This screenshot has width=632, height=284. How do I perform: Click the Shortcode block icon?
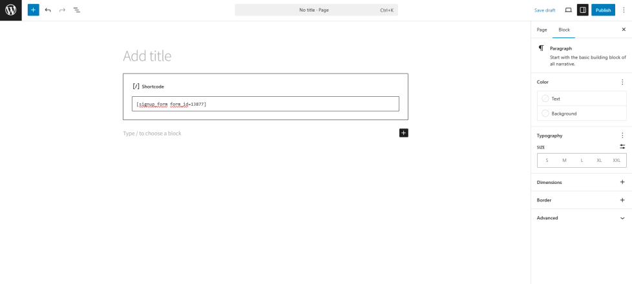[x=136, y=86]
